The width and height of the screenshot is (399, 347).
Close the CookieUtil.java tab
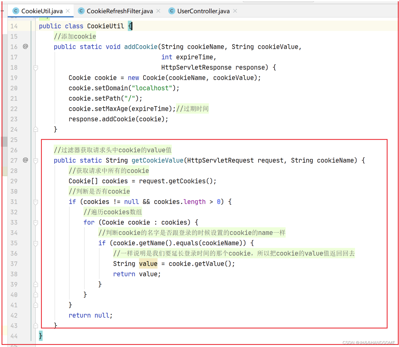point(68,11)
